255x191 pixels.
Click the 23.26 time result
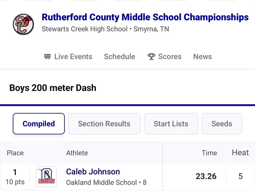tap(206, 176)
